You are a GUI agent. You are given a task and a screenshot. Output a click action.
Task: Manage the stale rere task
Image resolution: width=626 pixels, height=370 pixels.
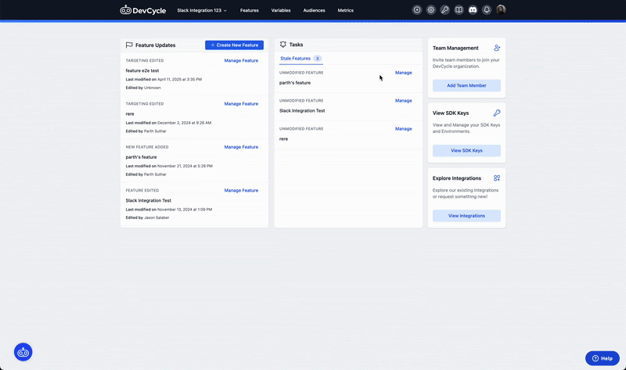click(403, 129)
